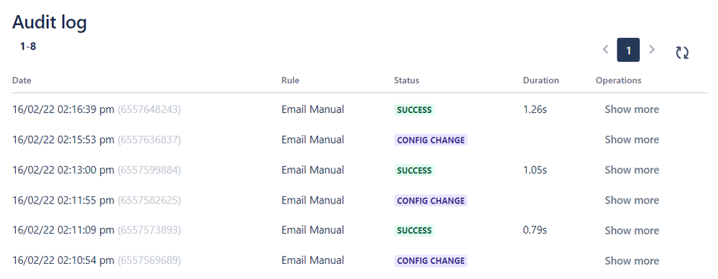Open Email Manual rule in first row
This screenshot has height=279, width=718.
(x=313, y=109)
